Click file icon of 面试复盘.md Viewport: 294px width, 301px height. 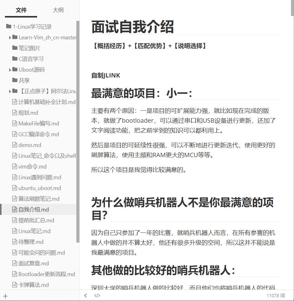(14, 263)
